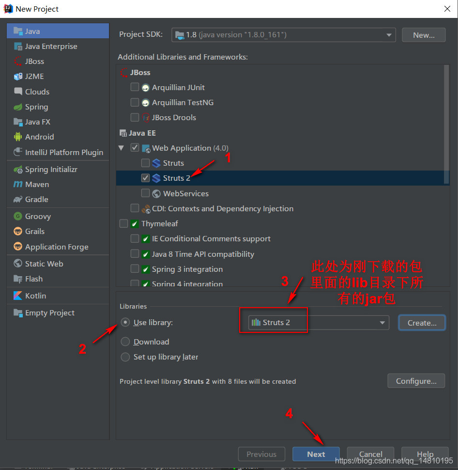This screenshot has width=458, height=470.
Task: Click the JBoss Drools icon
Action: coord(146,117)
